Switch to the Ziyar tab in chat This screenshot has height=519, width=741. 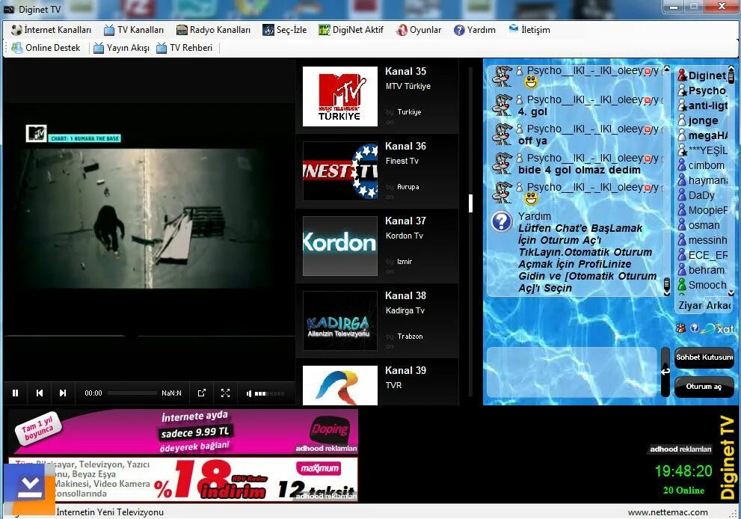690,306
